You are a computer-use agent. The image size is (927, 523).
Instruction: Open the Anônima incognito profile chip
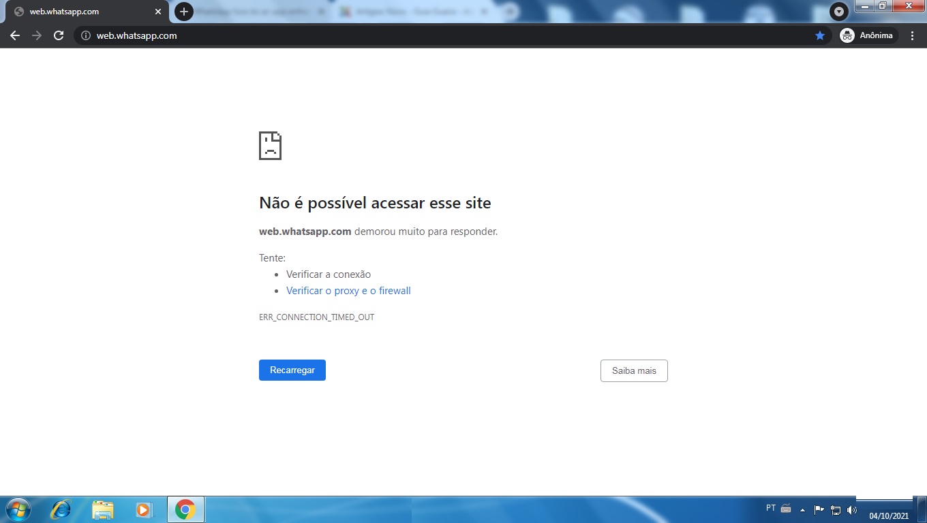(x=868, y=35)
